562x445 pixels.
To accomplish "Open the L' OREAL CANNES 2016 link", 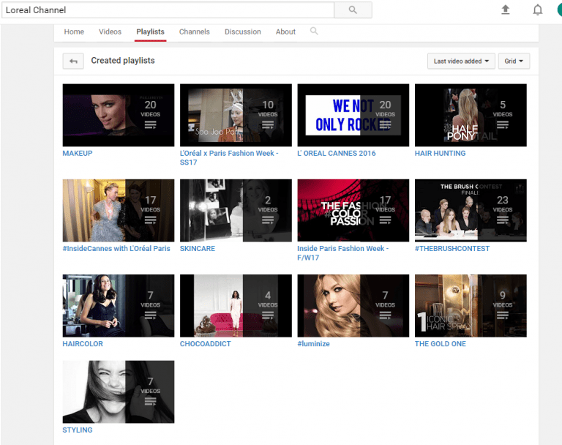I will coord(337,153).
